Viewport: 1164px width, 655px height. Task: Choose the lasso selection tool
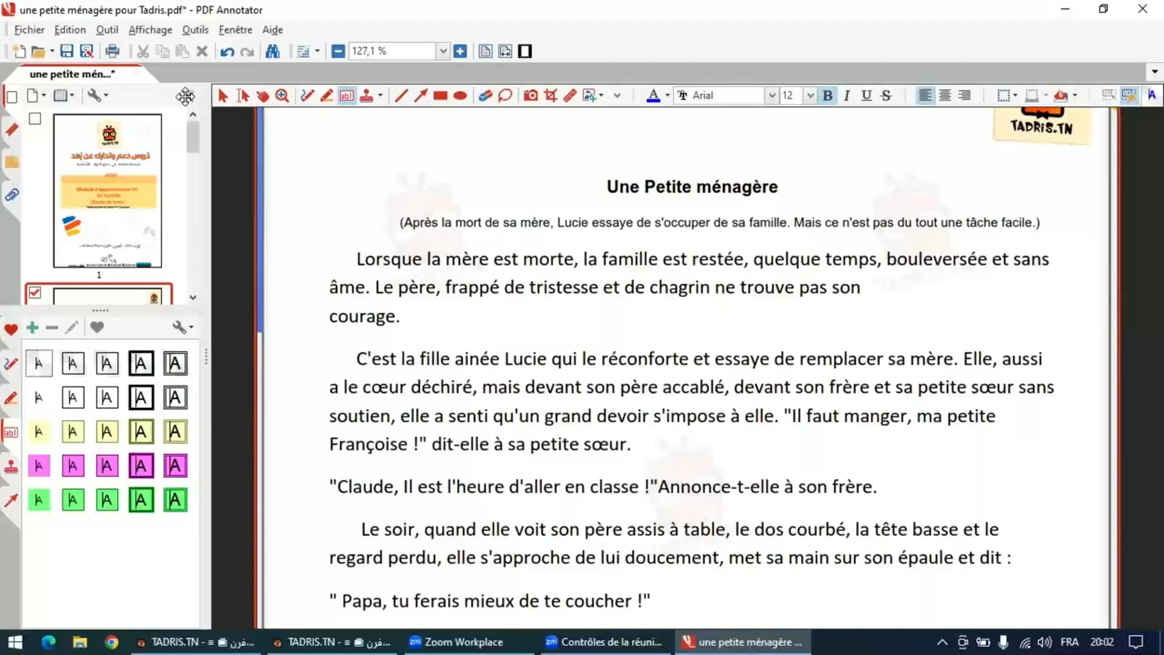[x=505, y=96]
